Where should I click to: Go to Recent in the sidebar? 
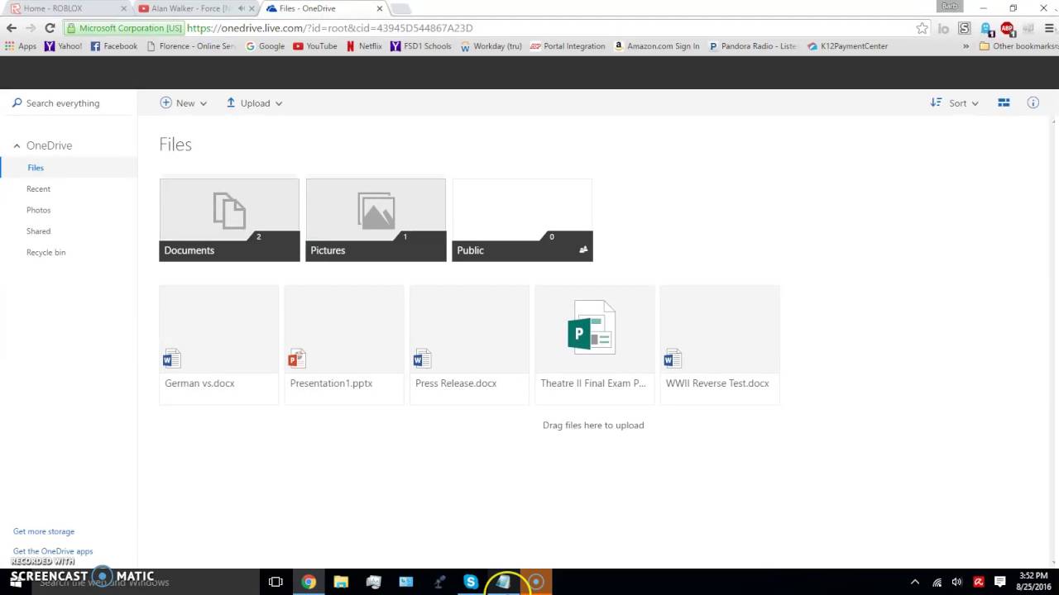[38, 189]
